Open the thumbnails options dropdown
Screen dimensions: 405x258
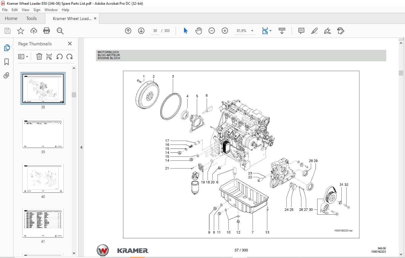[x=23, y=56]
